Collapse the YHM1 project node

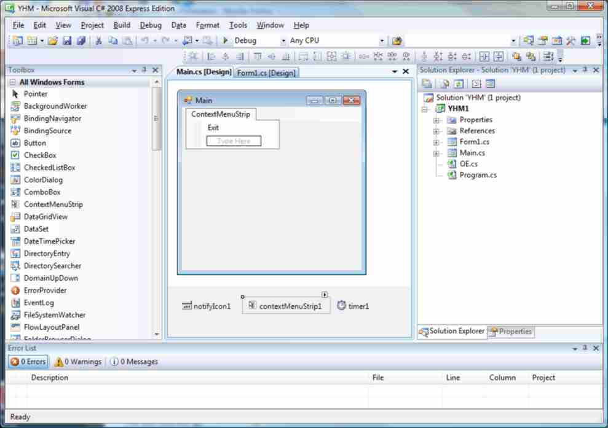pyautogui.click(x=425, y=109)
